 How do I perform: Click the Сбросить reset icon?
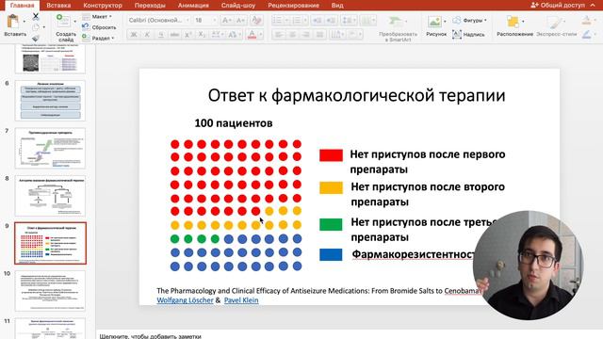(86, 27)
